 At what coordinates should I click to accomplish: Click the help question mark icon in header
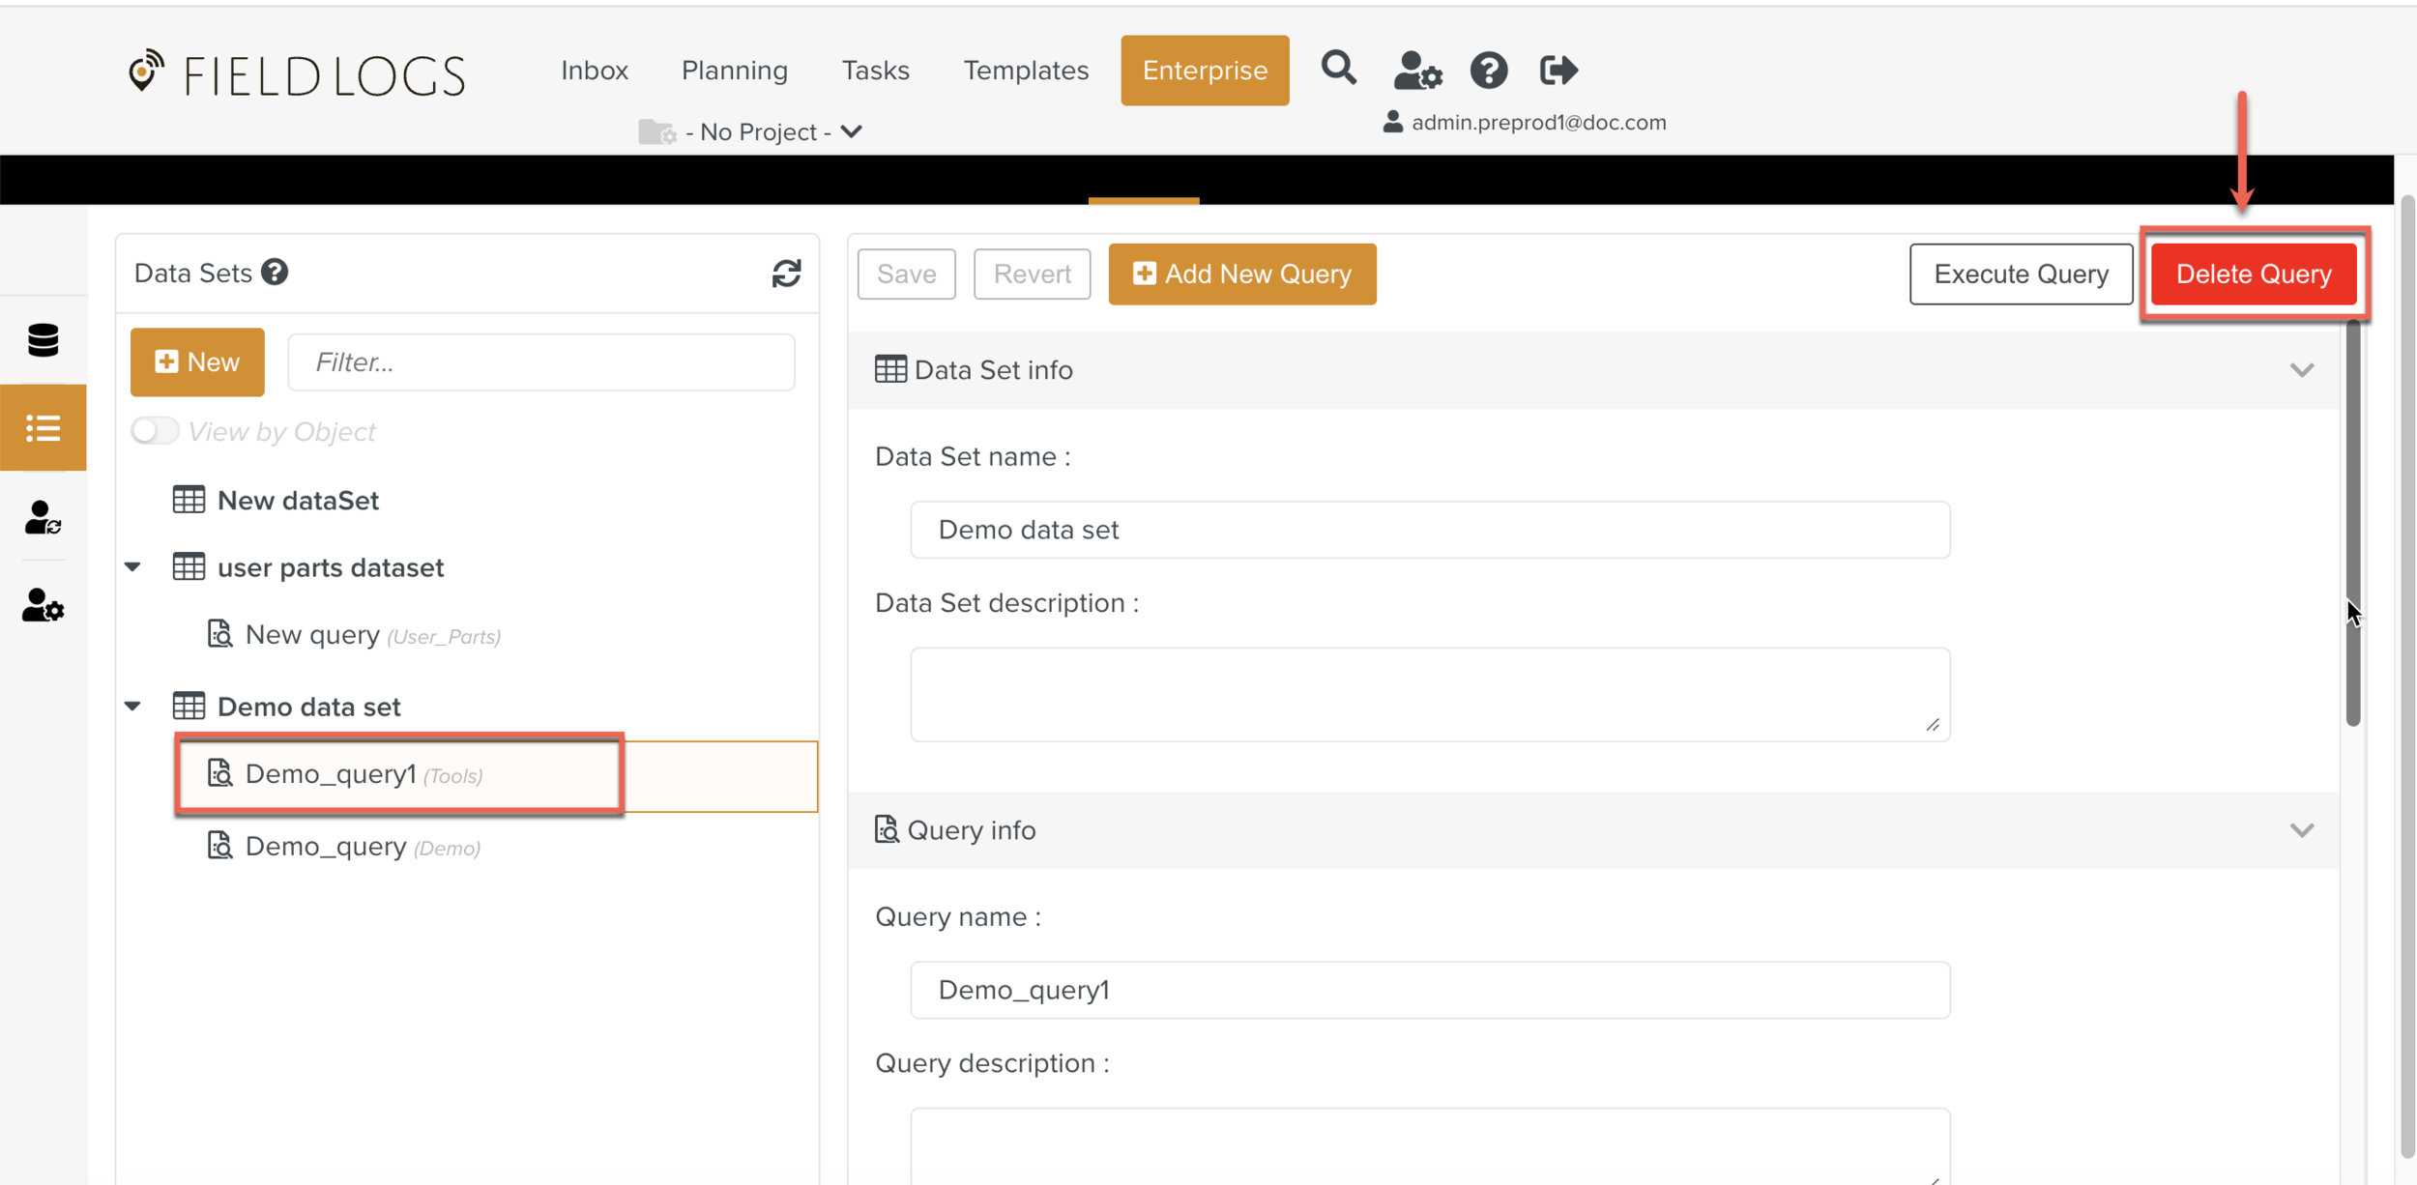click(x=1488, y=71)
